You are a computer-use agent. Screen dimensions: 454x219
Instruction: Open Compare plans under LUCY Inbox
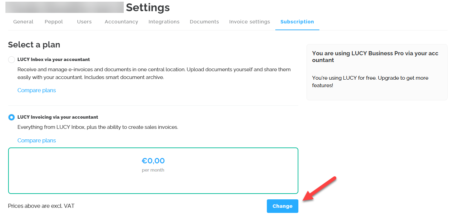tap(37, 90)
